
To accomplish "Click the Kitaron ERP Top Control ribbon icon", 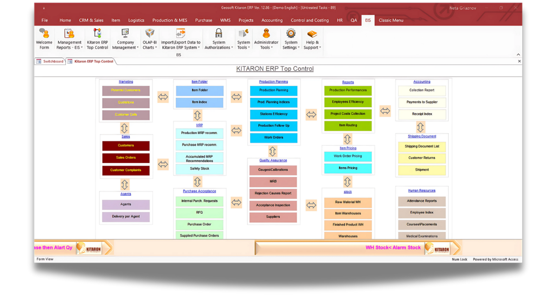I will point(97,34).
